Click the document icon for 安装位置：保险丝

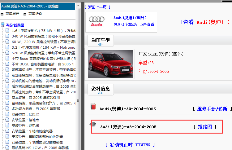[7, 114]
